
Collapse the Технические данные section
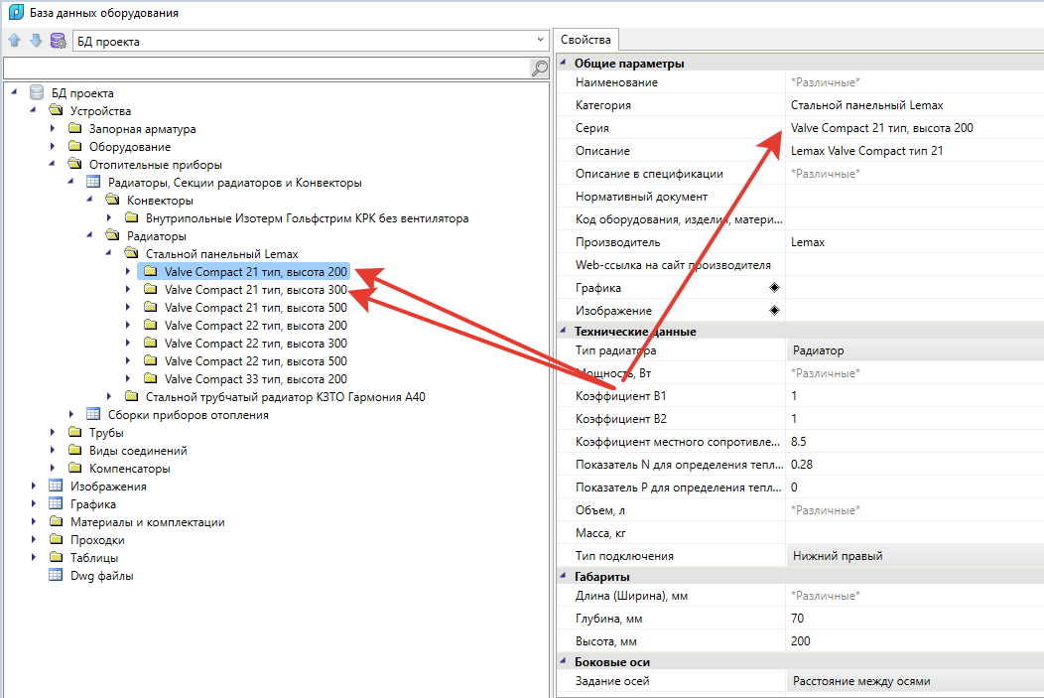coord(564,331)
